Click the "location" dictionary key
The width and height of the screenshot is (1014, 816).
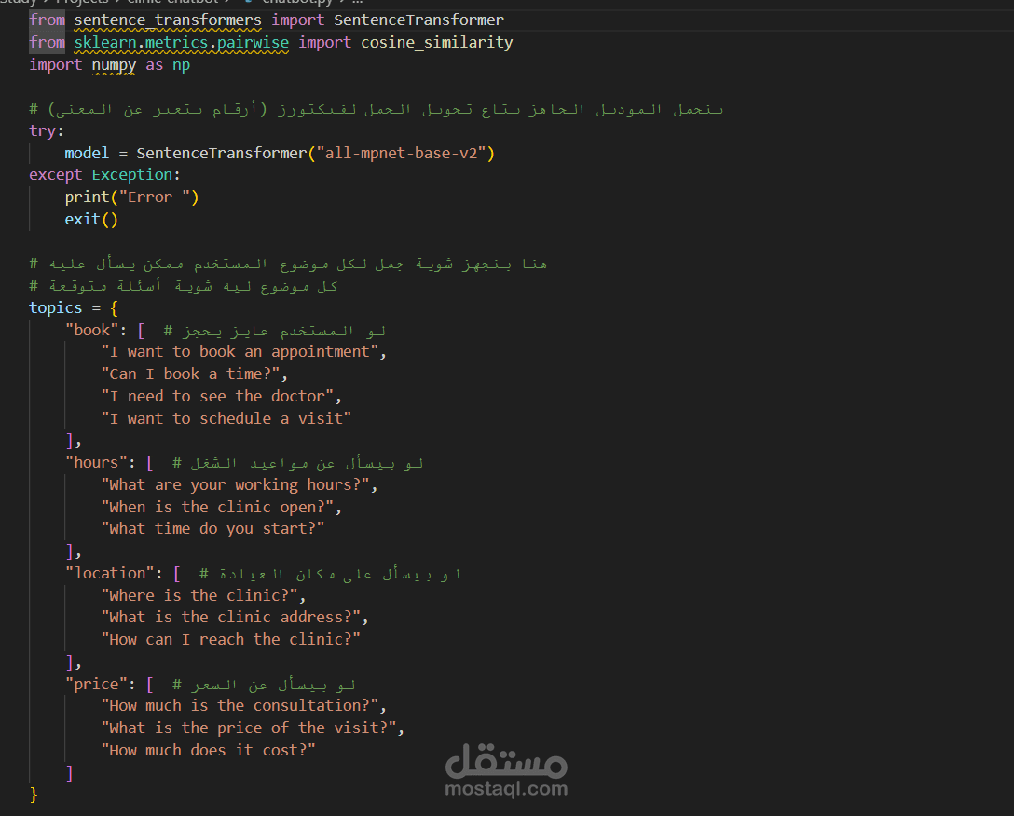pos(109,574)
